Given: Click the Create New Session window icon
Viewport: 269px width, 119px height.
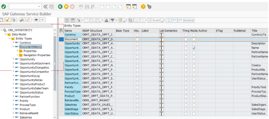Looking at the screenshot, I should pyautogui.click(x=128, y=7).
